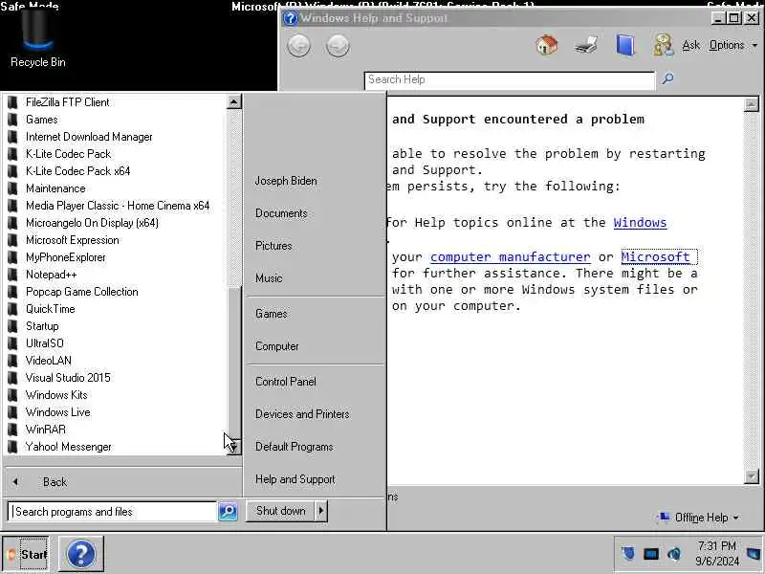The height and width of the screenshot is (574, 765).
Task: Follow the computer manufacturer link
Action: point(510,256)
